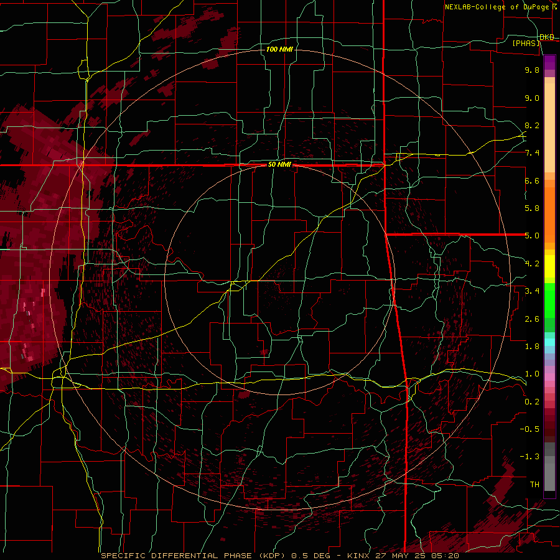Click the 0.5 DEG elevation text

point(310,556)
